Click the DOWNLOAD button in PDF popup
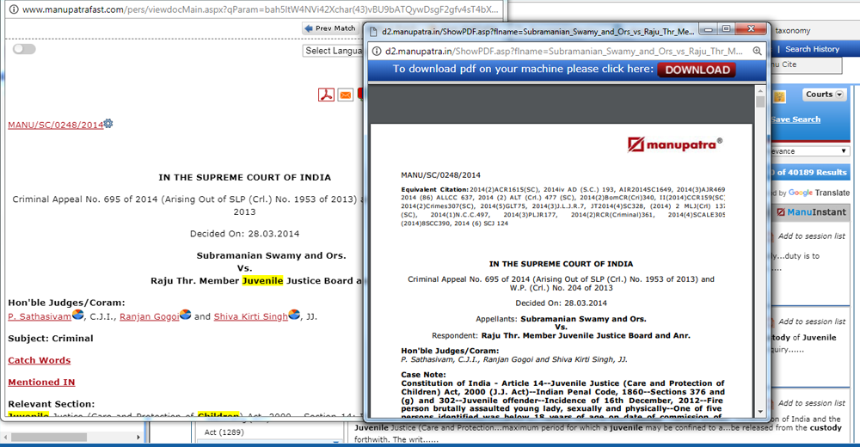The width and height of the screenshot is (860, 447). coord(697,70)
